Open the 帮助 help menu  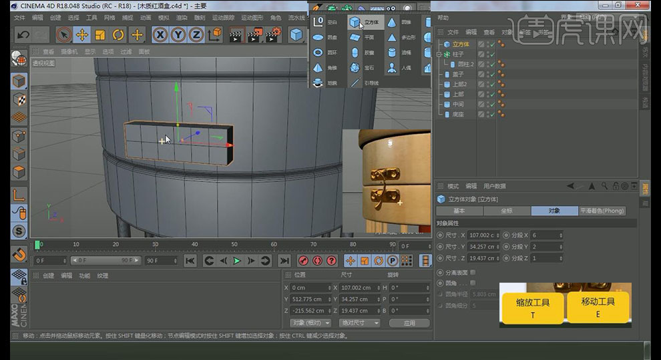pos(443,18)
